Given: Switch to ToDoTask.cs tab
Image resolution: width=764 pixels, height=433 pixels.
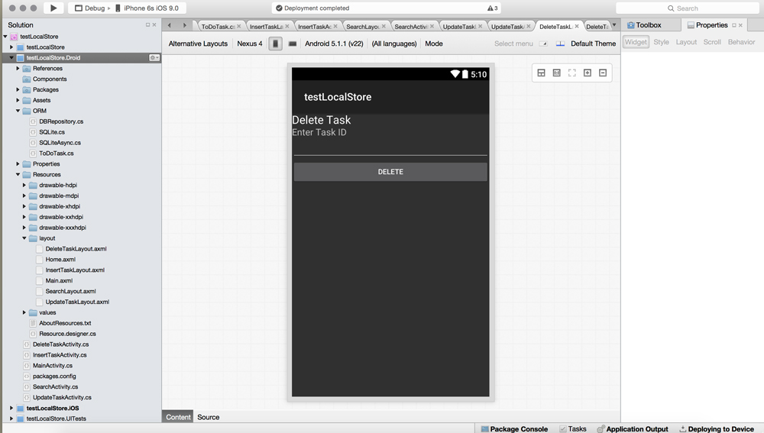Looking at the screenshot, I should coord(218,27).
